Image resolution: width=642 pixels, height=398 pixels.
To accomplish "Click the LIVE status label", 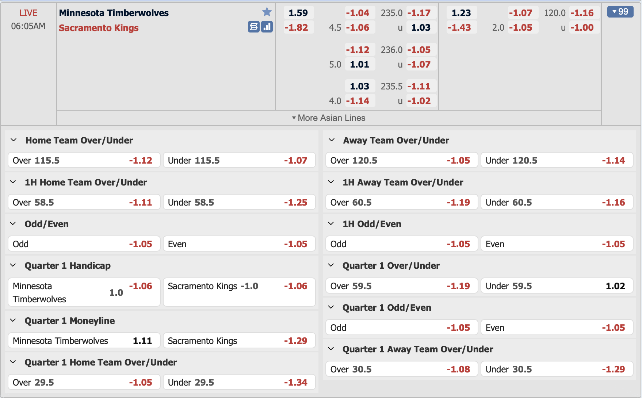I will 28,13.
